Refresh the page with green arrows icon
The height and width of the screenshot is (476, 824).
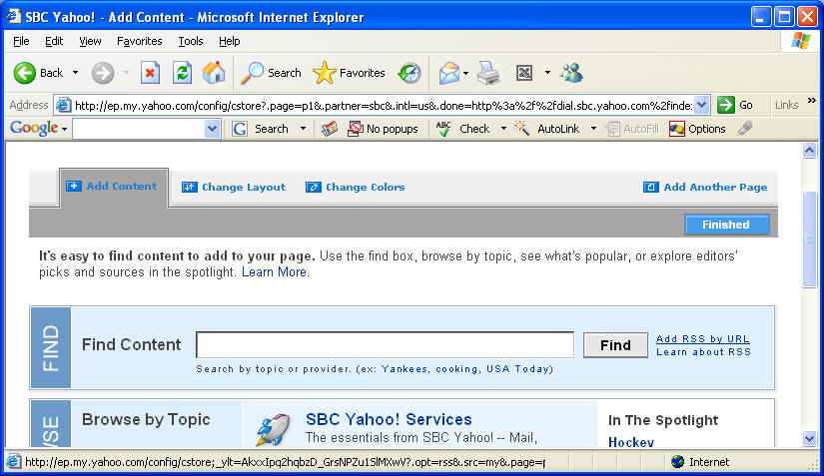coord(182,73)
